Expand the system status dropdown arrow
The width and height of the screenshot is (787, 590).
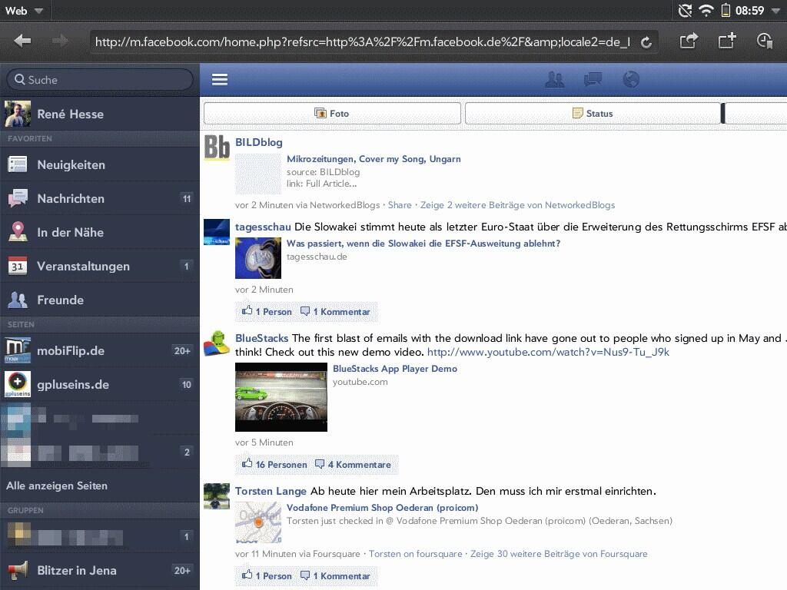[x=775, y=11]
